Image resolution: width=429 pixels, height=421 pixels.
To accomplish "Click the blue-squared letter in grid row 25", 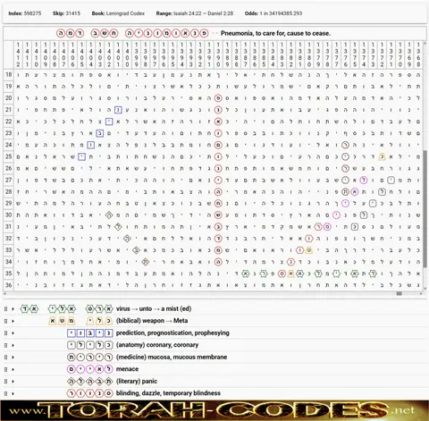I will pyautogui.click(x=81, y=156).
